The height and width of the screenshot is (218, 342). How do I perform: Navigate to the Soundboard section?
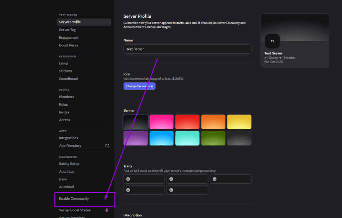[68, 78]
